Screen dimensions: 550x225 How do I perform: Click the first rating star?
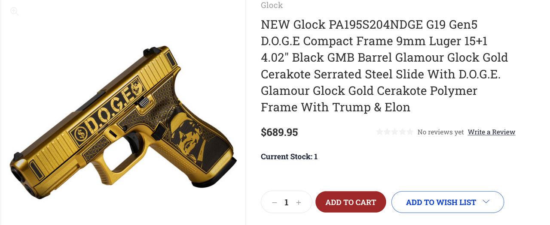[379, 132]
